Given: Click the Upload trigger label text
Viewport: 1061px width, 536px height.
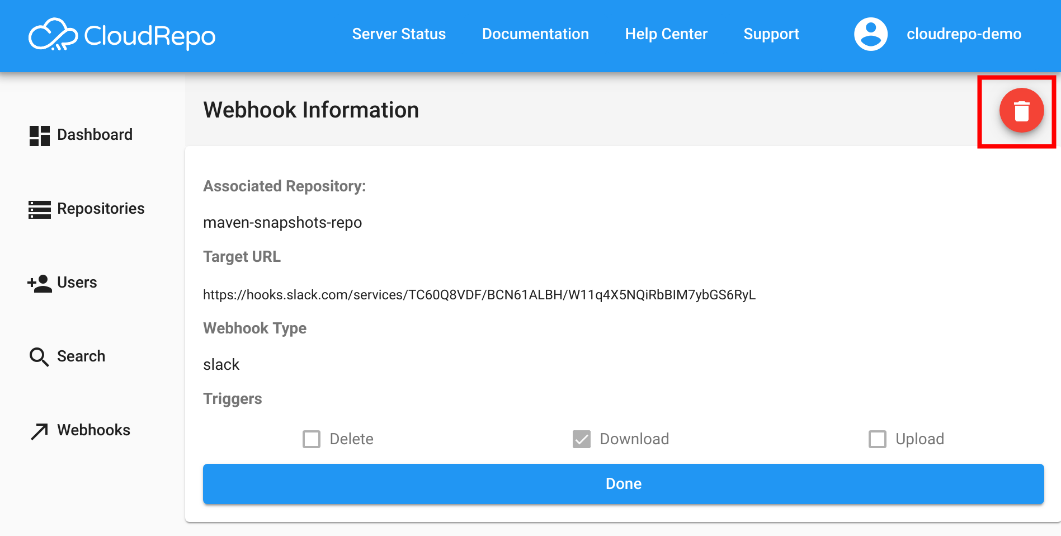Looking at the screenshot, I should 919,439.
